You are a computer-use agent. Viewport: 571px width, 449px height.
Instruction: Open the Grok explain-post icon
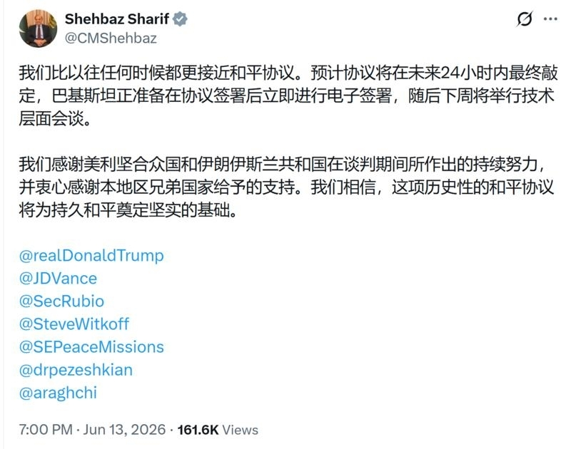[525, 19]
